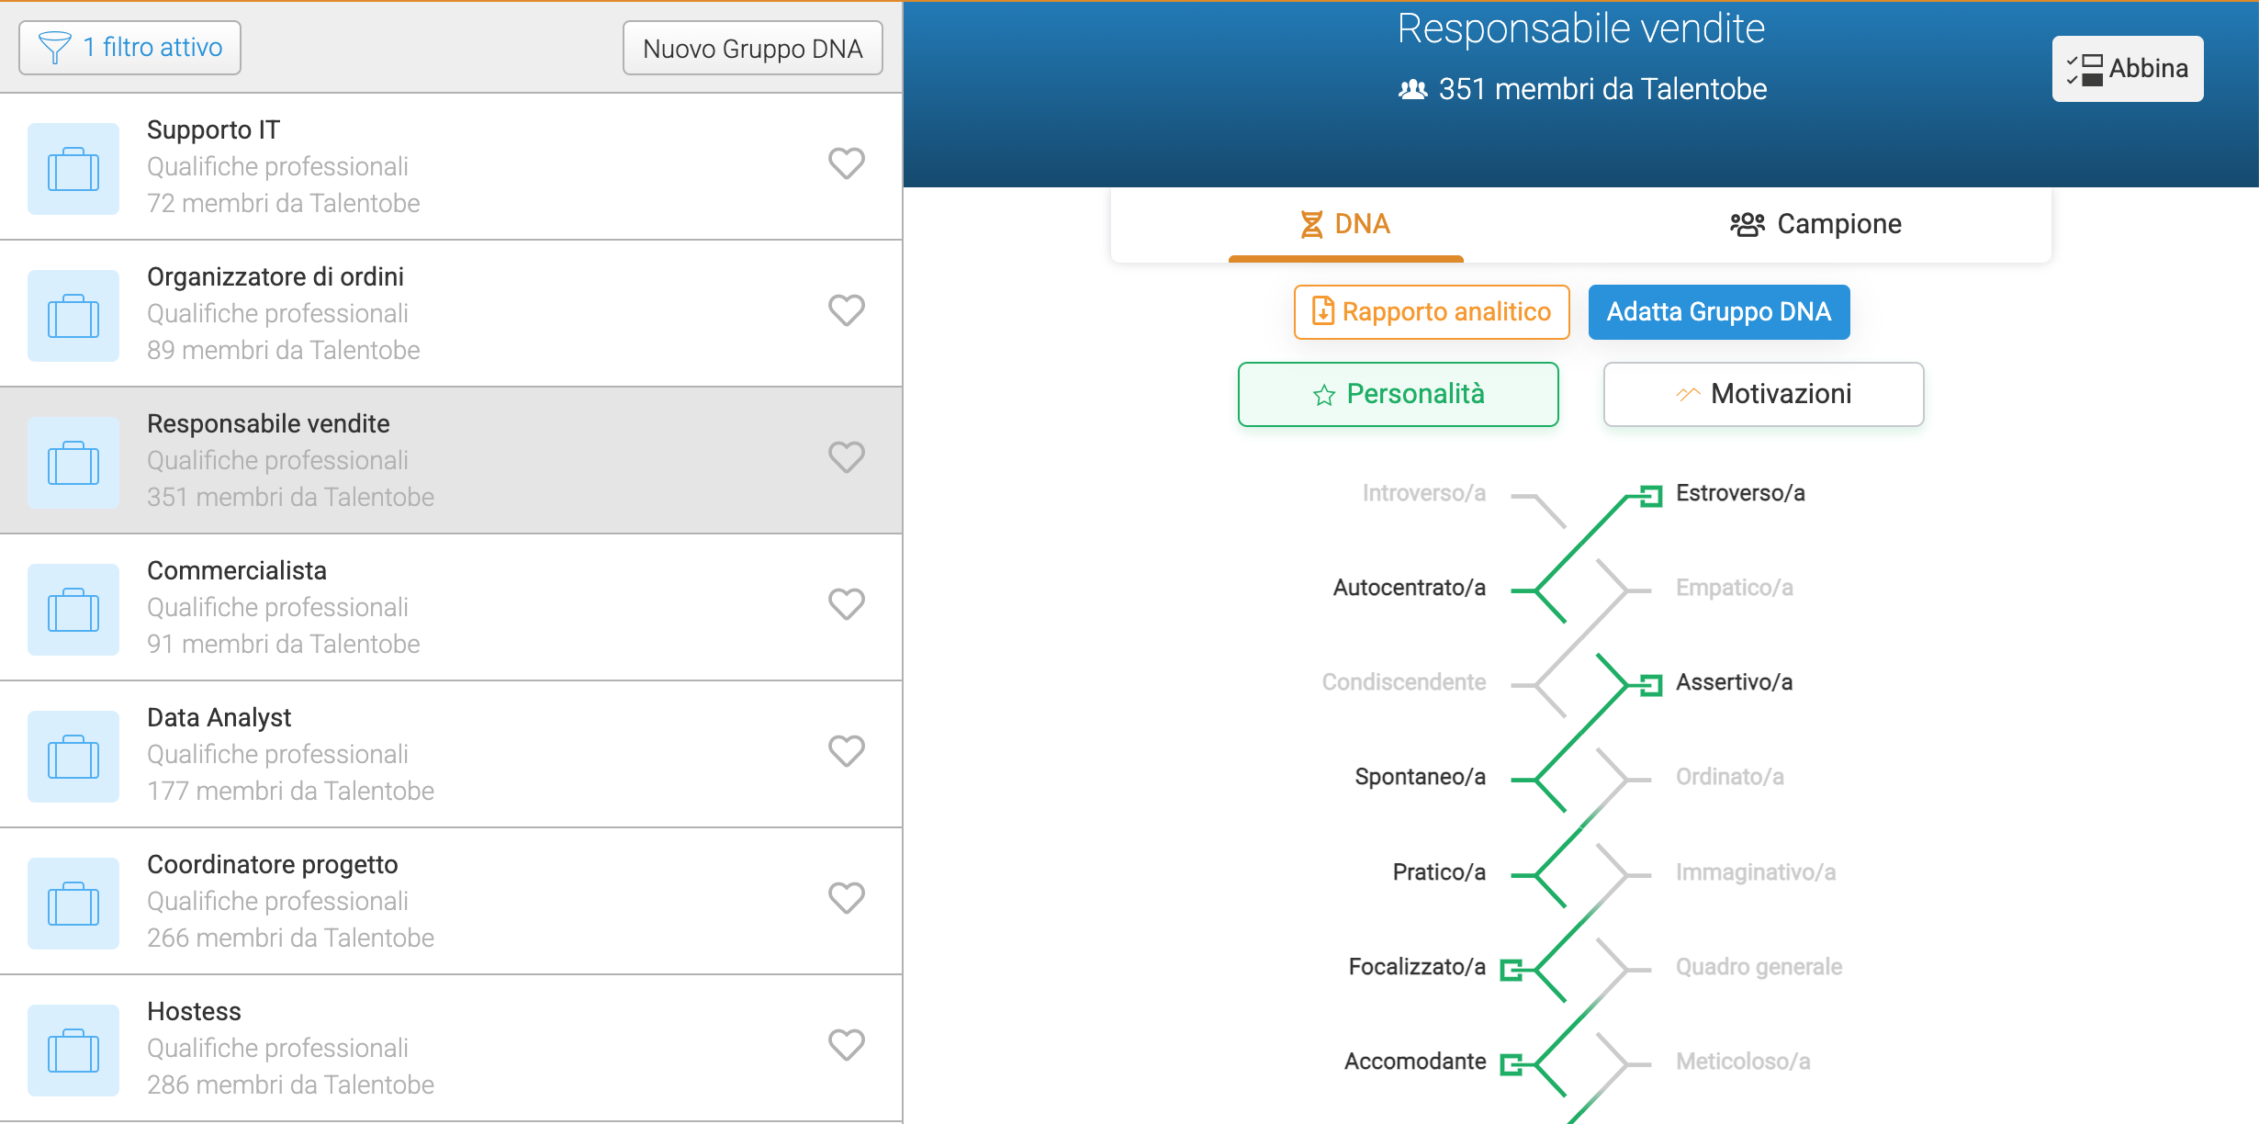2259x1124 pixels.
Task: Select the DNA tab
Action: point(1345,224)
